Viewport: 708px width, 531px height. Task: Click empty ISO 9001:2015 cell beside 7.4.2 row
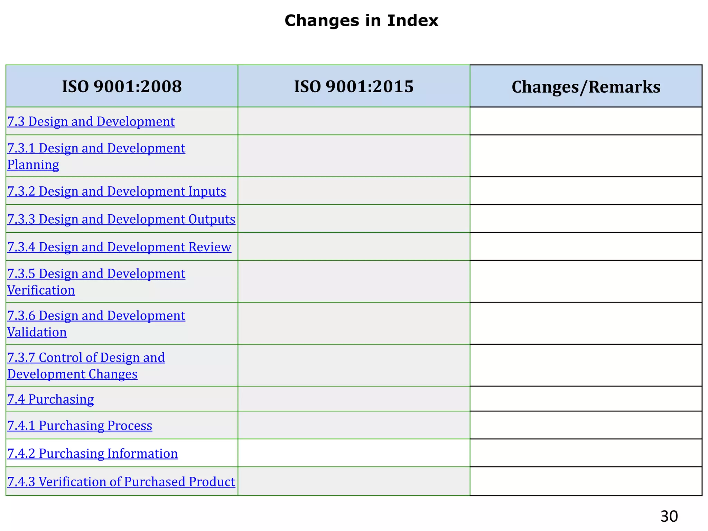pos(354,453)
